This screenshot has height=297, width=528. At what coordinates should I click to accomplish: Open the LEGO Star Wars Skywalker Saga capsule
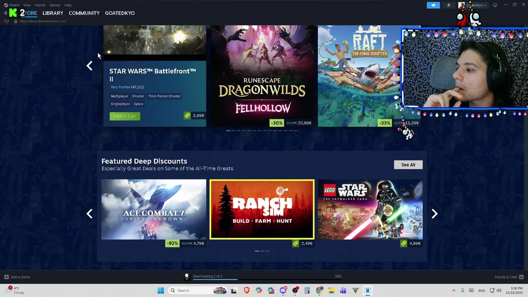click(370, 209)
